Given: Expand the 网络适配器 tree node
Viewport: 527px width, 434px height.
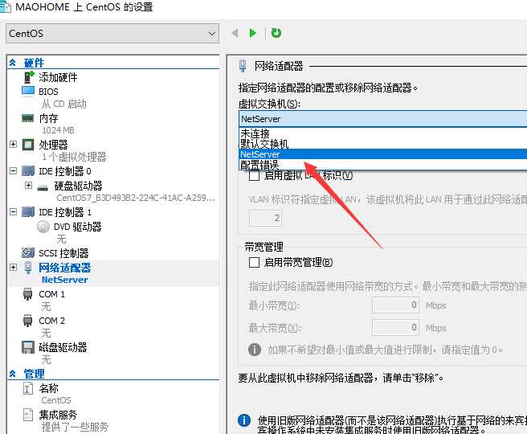Looking at the screenshot, I should (13, 268).
